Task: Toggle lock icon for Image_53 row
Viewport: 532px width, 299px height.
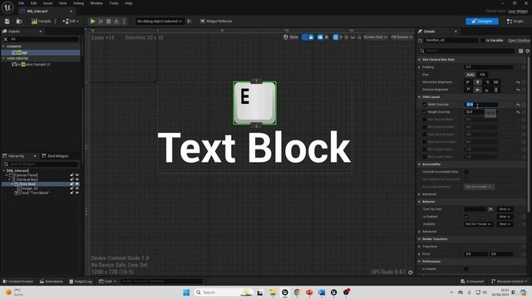Action: coord(72,189)
